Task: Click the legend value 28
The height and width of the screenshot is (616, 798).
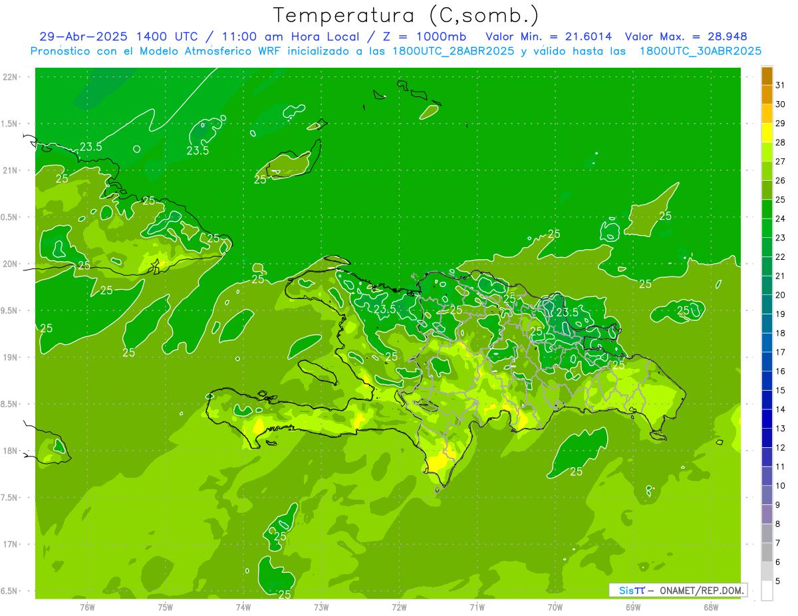Action: coord(781,142)
